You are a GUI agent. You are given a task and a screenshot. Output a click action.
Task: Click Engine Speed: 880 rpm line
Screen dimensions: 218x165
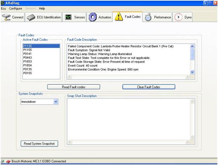[x=103, y=69]
